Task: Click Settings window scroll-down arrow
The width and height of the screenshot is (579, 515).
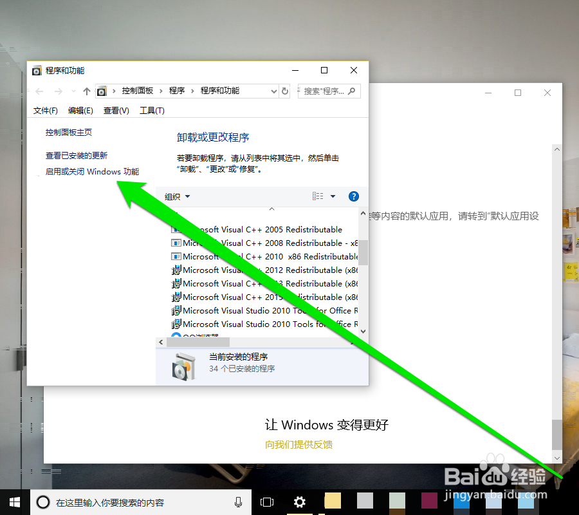Action: [557, 458]
